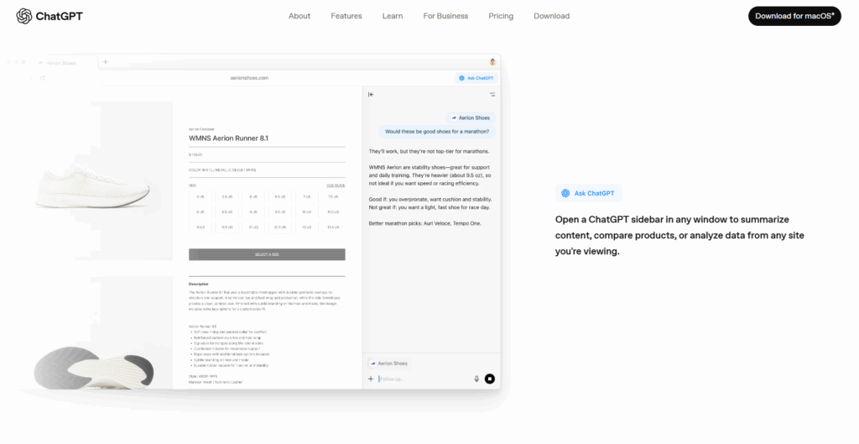This screenshot has width=859, height=444.
Task: Select the 10 US size option
Action: 306,212
